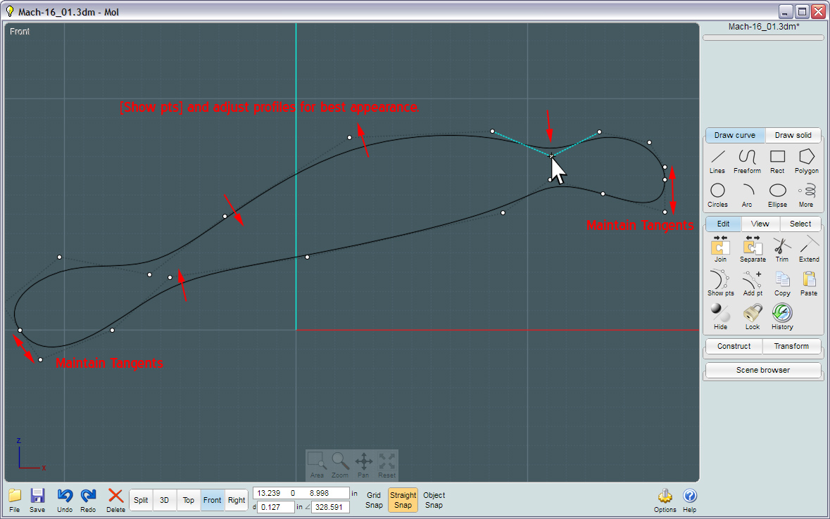Click the Trim tool icon

coord(781,249)
